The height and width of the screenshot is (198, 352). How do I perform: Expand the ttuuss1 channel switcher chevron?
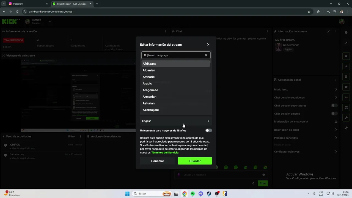pyautogui.click(x=50, y=21)
